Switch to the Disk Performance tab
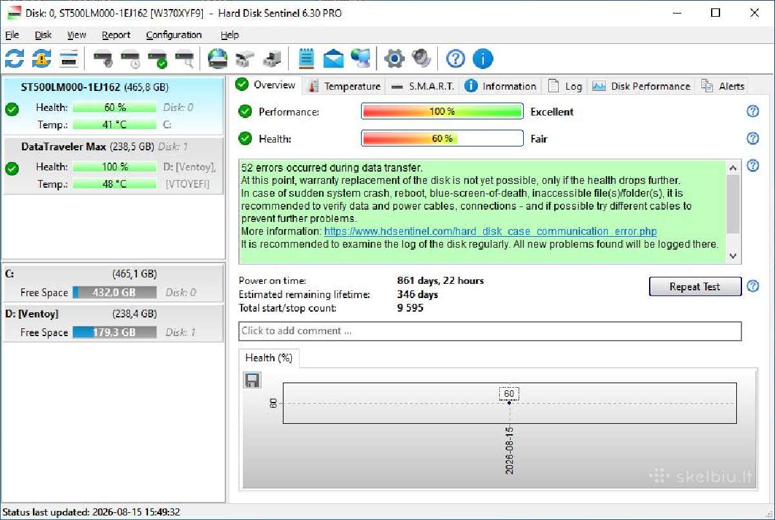 pyautogui.click(x=641, y=86)
